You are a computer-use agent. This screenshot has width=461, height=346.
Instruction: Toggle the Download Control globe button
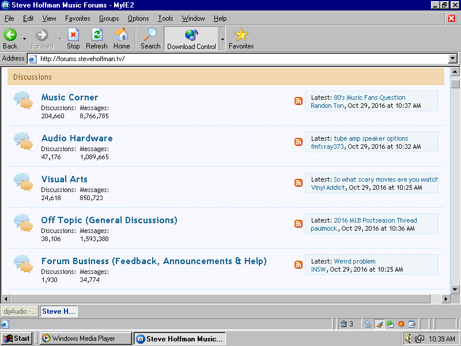click(x=191, y=39)
